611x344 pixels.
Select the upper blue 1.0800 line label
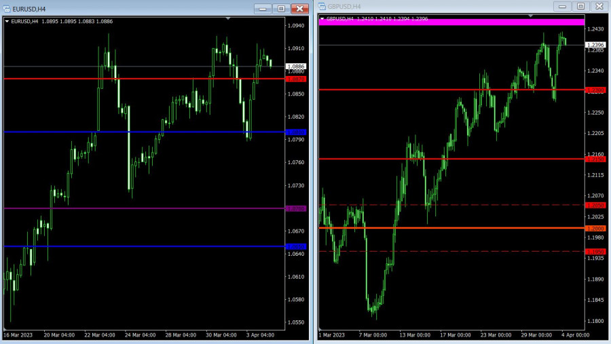click(x=296, y=132)
